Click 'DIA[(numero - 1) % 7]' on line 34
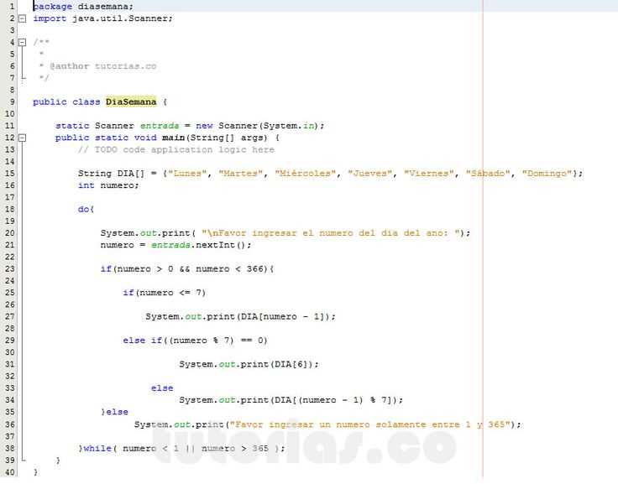 pyautogui.click(x=336, y=400)
